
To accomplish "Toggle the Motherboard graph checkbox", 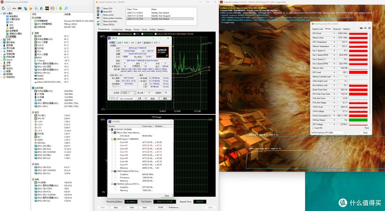I will (119, 34).
